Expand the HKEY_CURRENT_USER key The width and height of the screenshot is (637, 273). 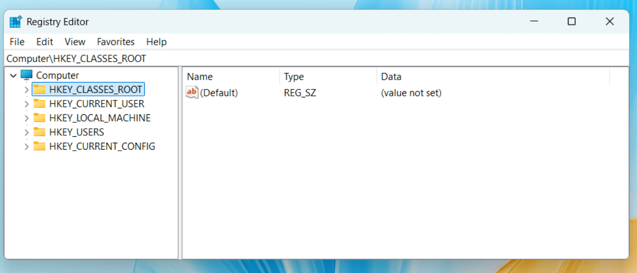26,104
